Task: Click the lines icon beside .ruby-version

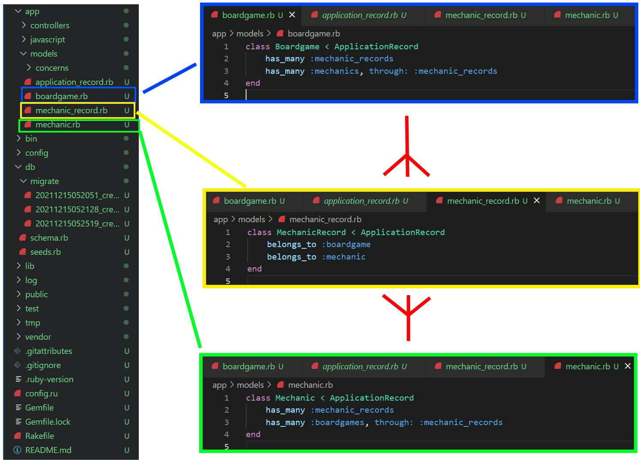Action: coord(18,379)
